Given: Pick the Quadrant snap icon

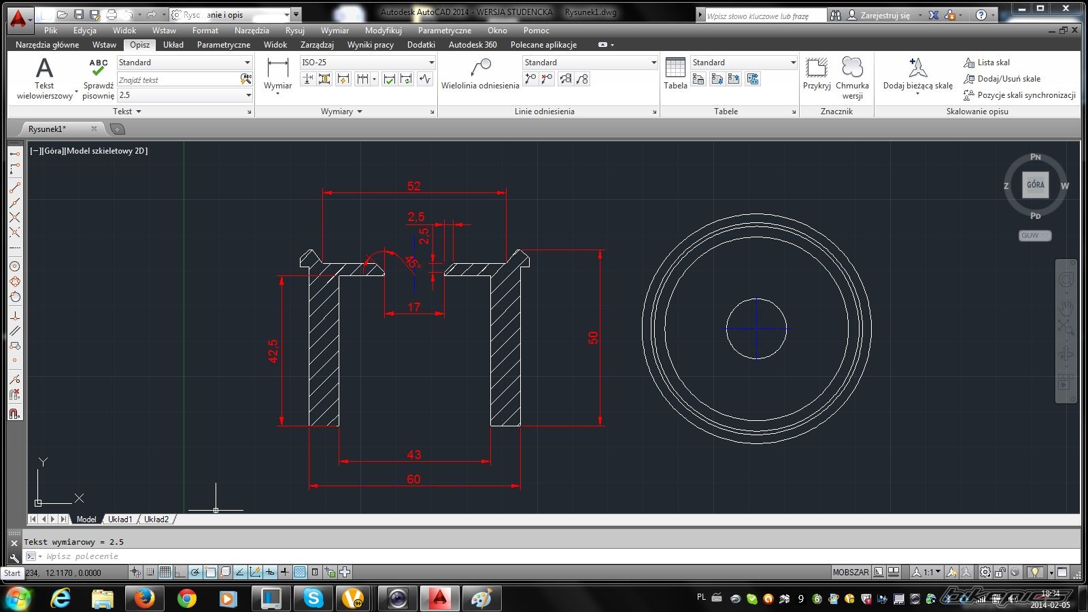Looking at the screenshot, I should 14,282.
